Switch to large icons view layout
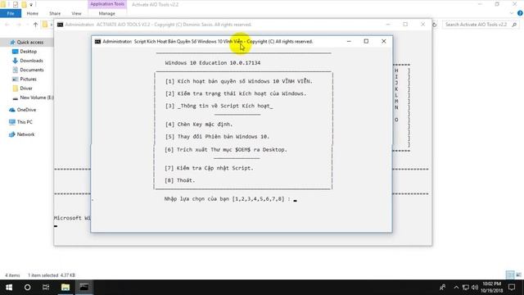 click(x=518, y=275)
